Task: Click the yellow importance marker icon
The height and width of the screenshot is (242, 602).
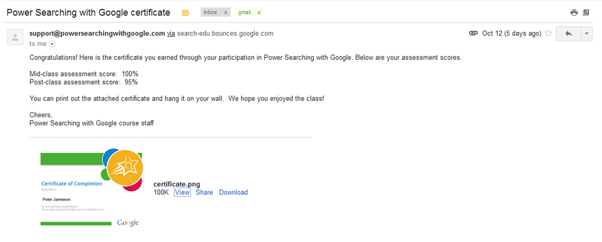Action: 185,12
